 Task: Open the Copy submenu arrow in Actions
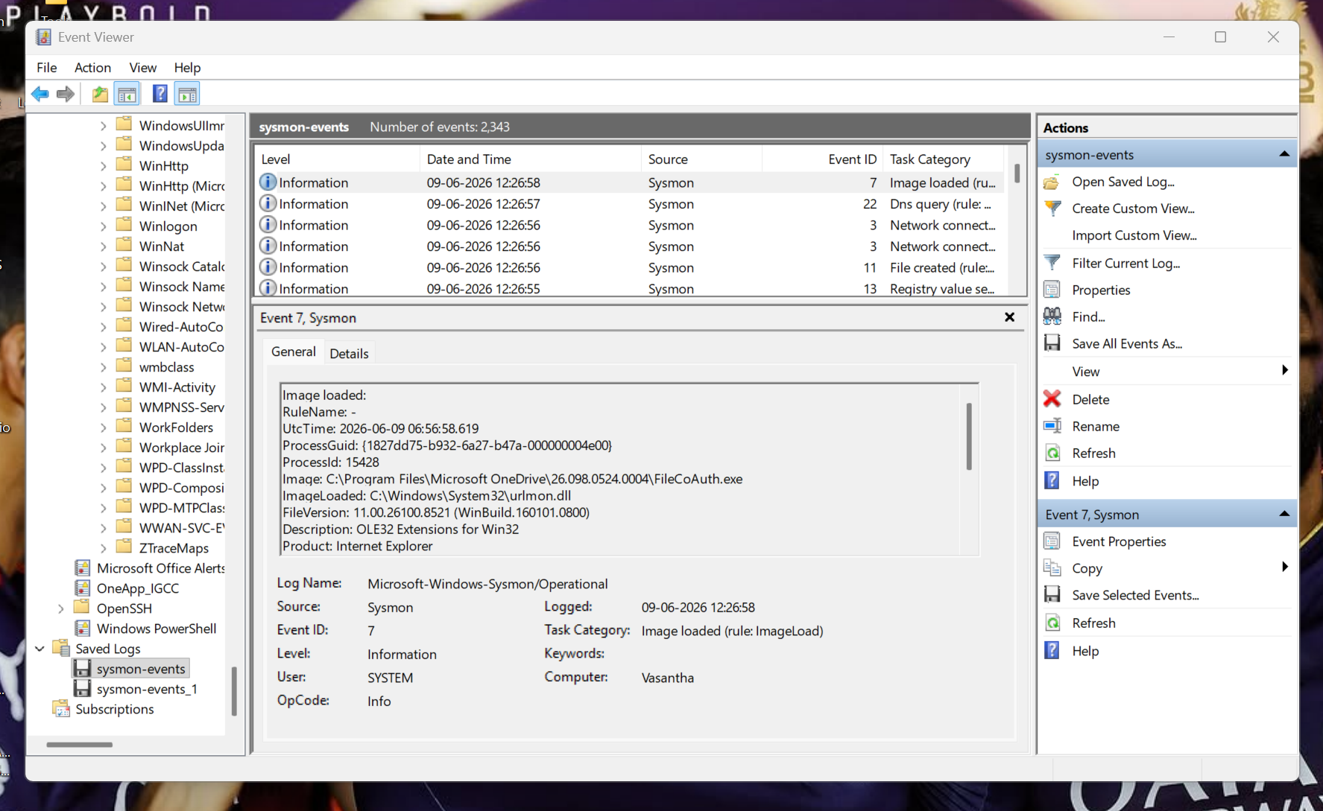(1285, 567)
